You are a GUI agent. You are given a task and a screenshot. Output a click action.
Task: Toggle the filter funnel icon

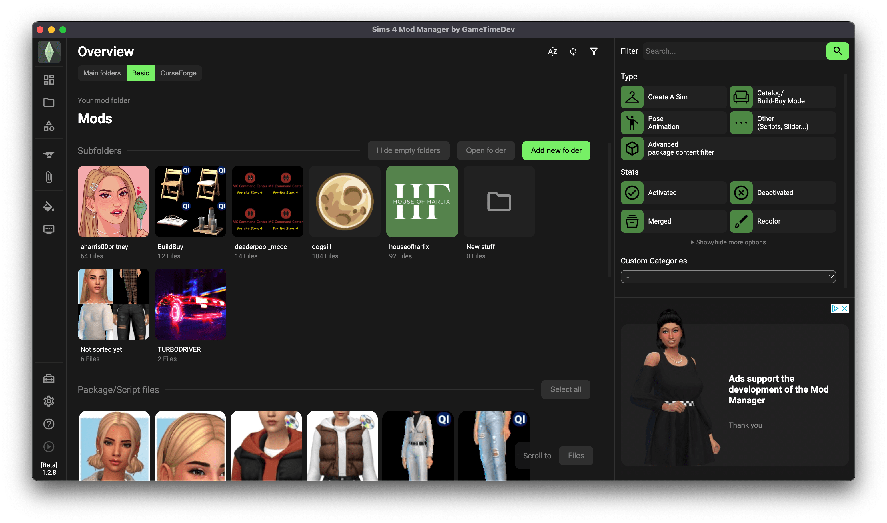(x=594, y=51)
